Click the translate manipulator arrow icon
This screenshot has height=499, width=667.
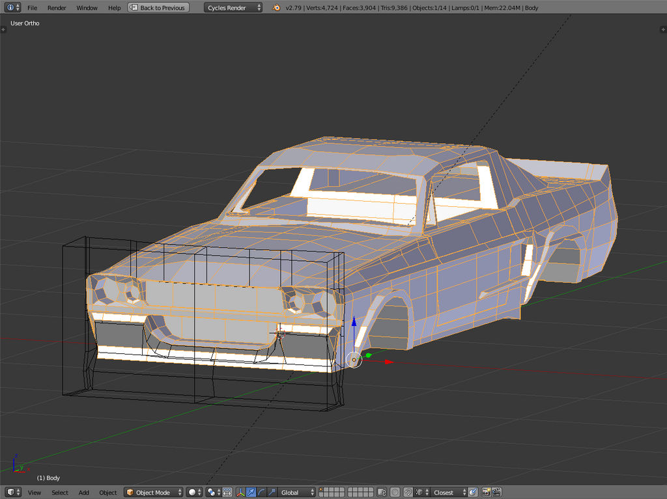(x=251, y=492)
